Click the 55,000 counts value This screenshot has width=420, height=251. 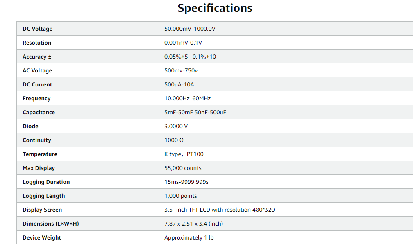pos(183,168)
